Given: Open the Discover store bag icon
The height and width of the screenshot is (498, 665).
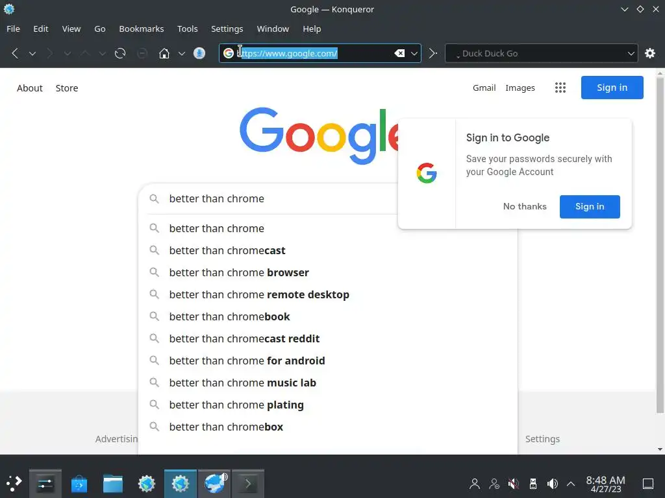Looking at the screenshot, I should pyautogui.click(x=79, y=484).
